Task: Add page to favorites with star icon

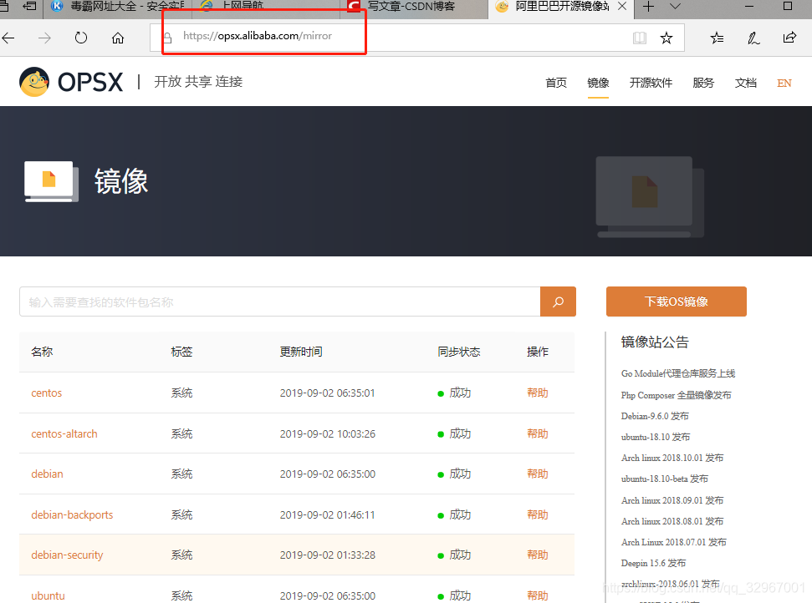Action: (666, 38)
